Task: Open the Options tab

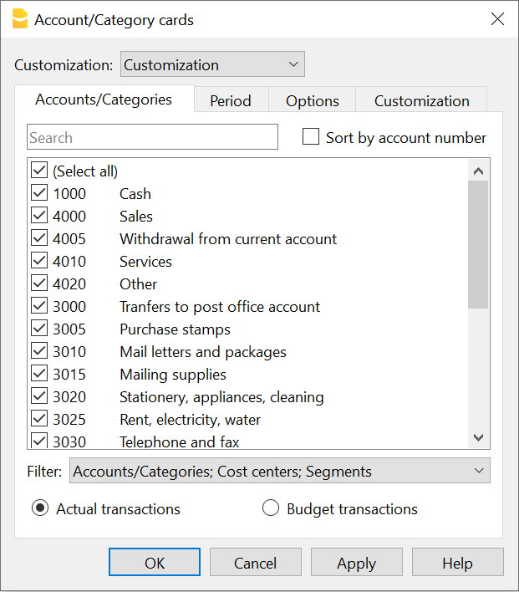Action: [x=313, y=101]
